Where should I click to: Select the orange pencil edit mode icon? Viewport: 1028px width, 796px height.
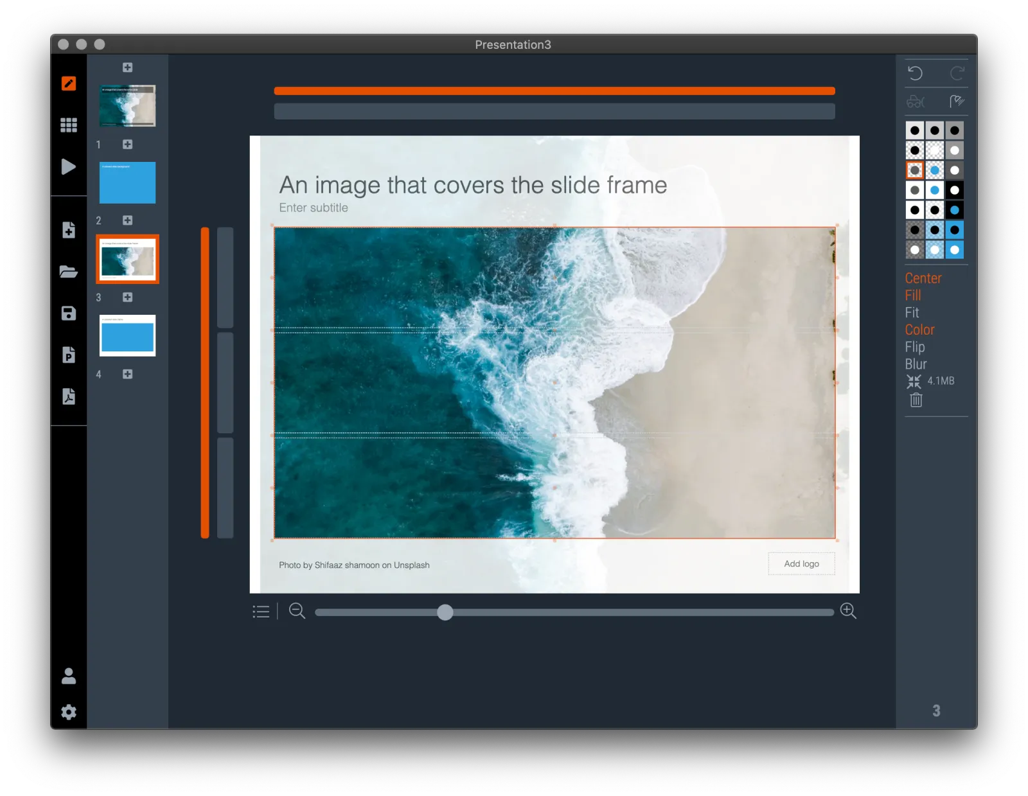coord(69,84)
